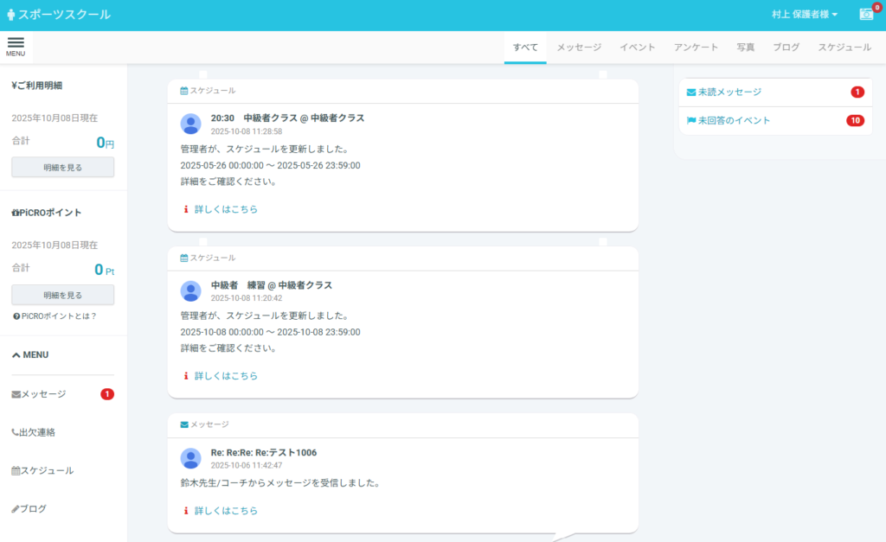
Task: Click the 未回答のイベント count badge 10
Action: (855, 121)
